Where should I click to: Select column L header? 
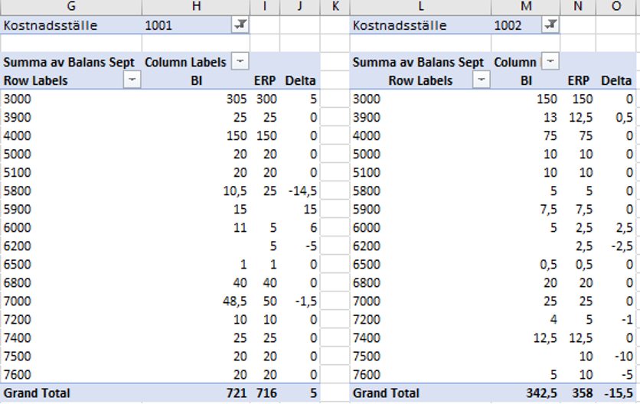(422, 7)
